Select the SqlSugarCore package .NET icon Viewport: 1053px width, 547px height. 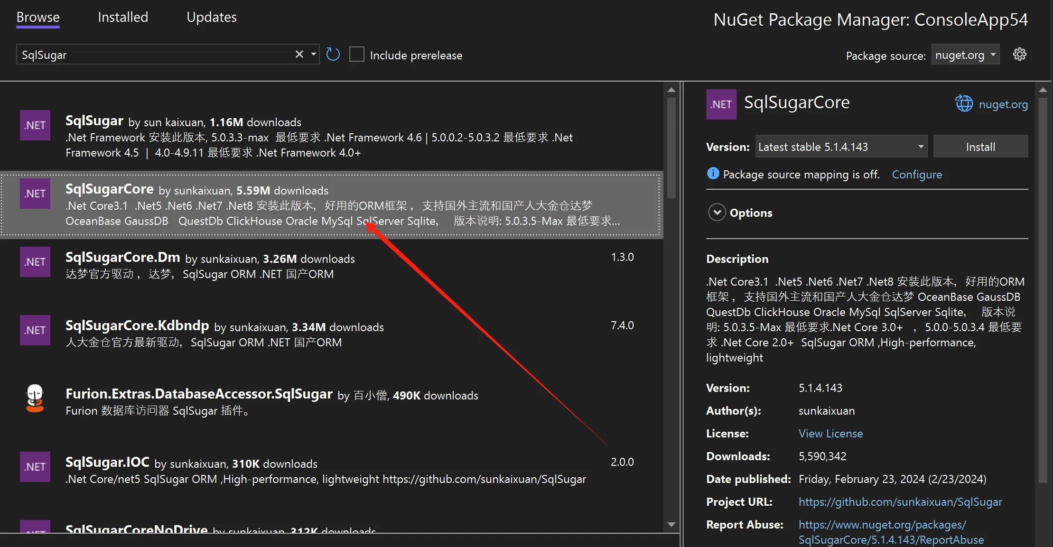35,194
